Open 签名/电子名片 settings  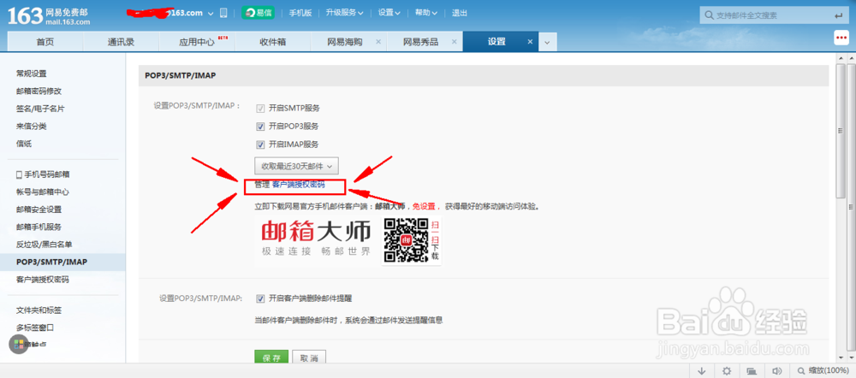(x=40, y=109)
